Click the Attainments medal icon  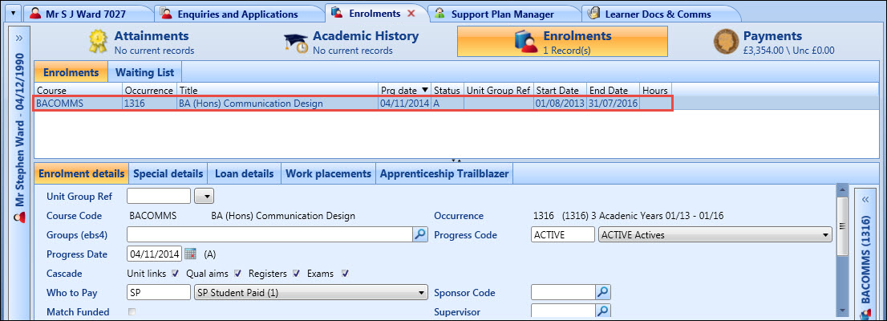tap(98, 43)
